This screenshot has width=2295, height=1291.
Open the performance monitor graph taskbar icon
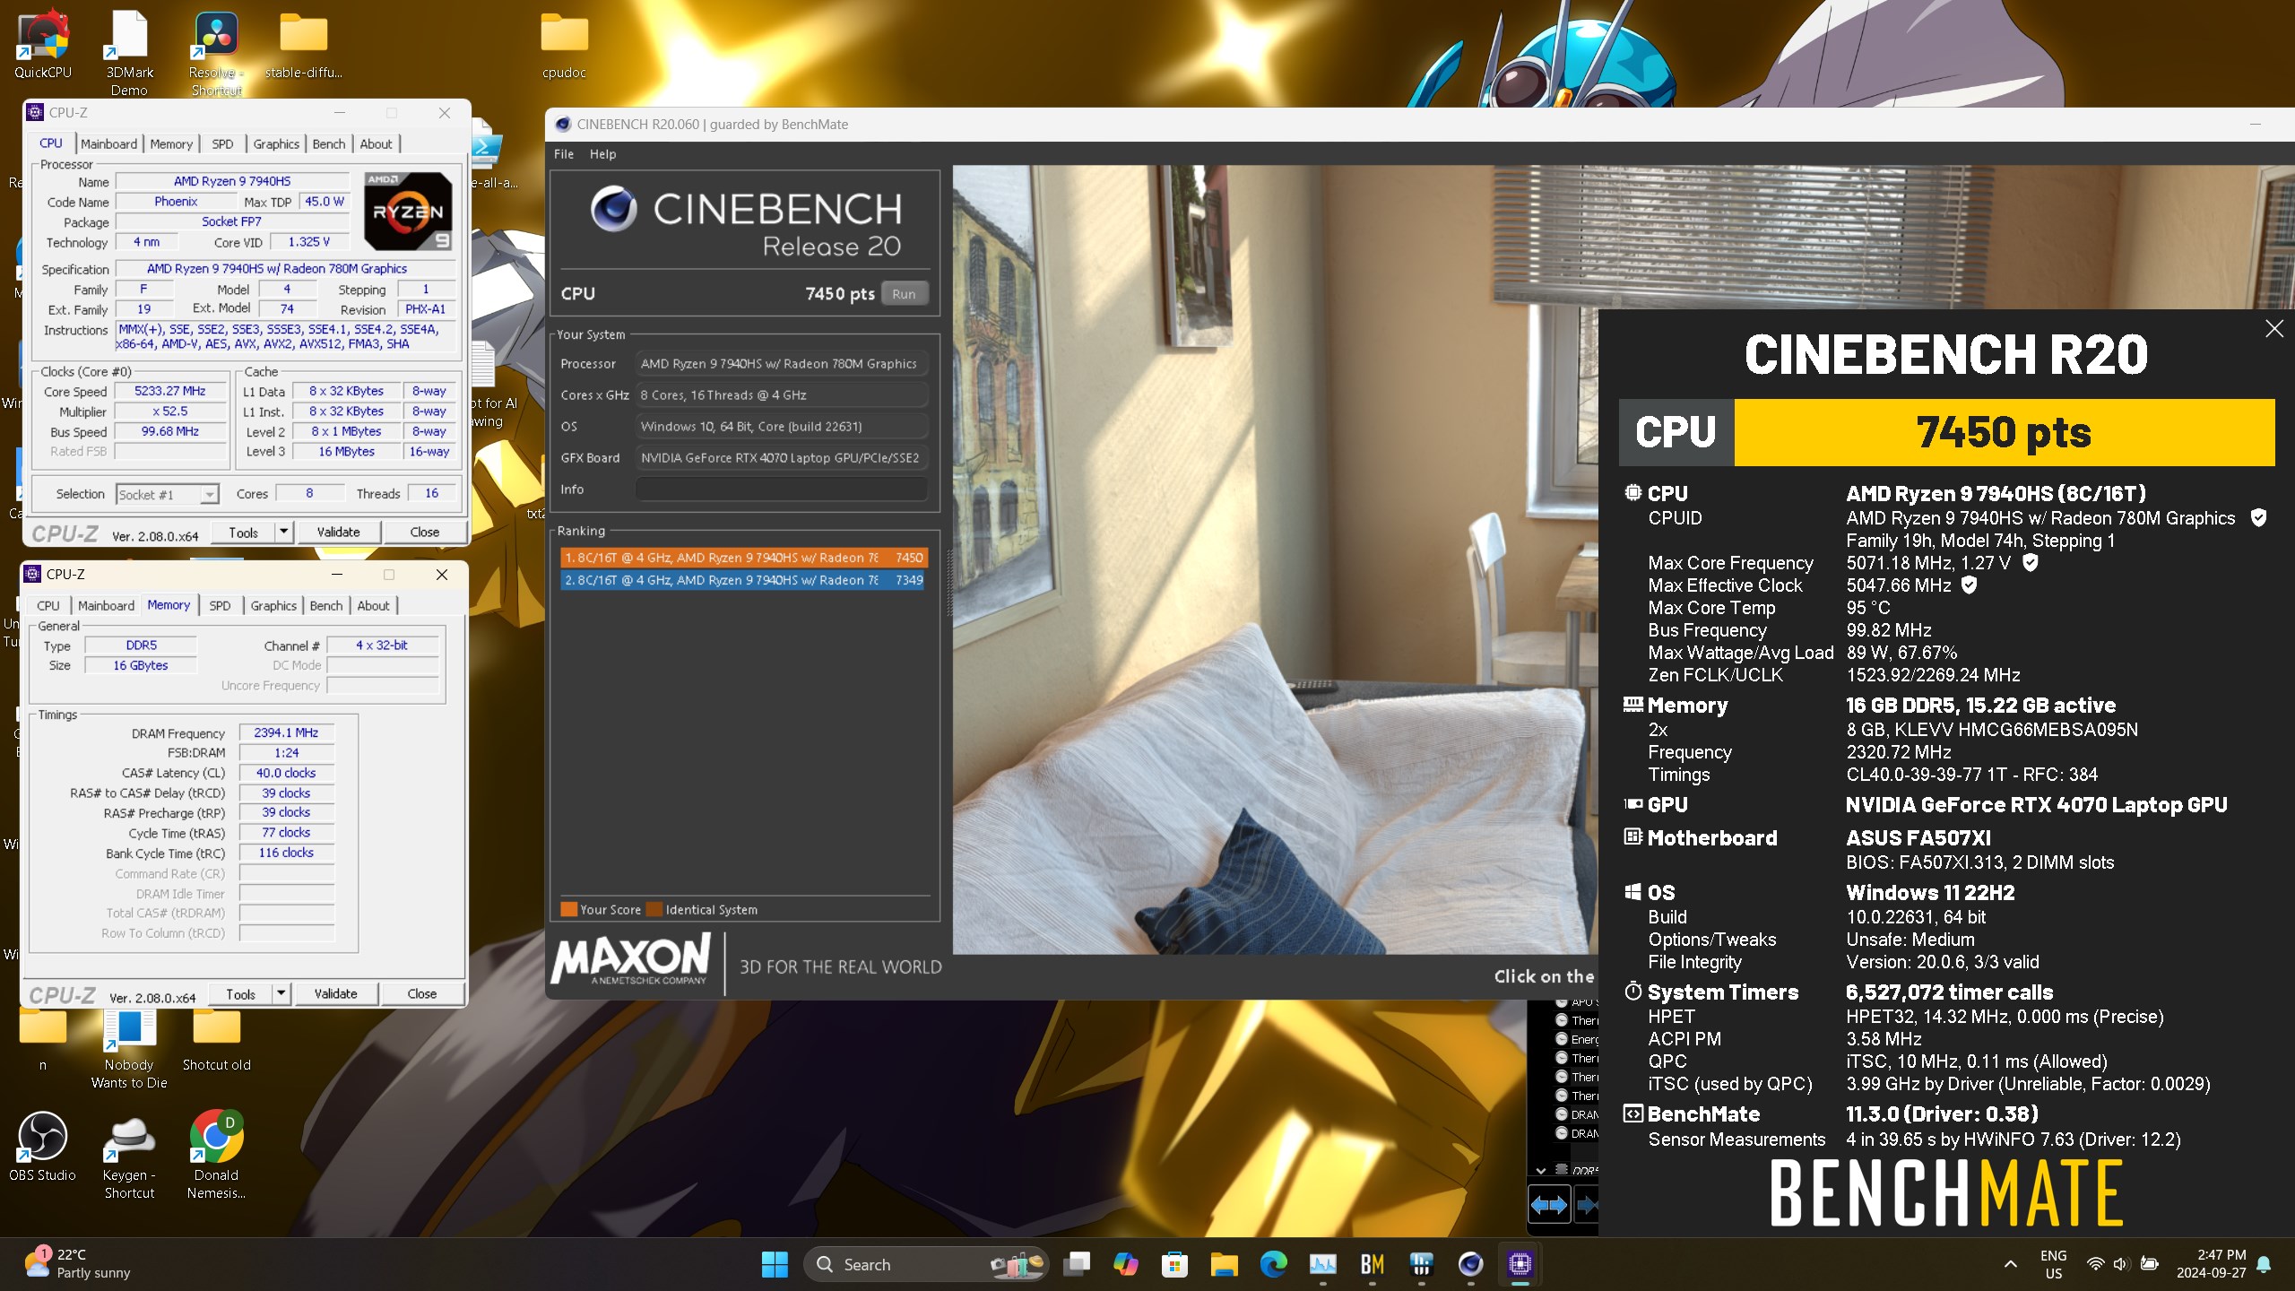point(1322,1264)
